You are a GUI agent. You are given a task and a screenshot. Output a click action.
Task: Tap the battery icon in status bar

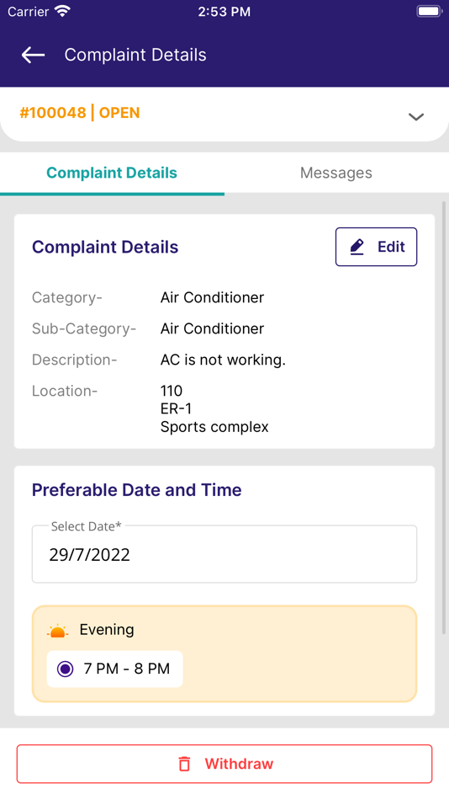429,11
